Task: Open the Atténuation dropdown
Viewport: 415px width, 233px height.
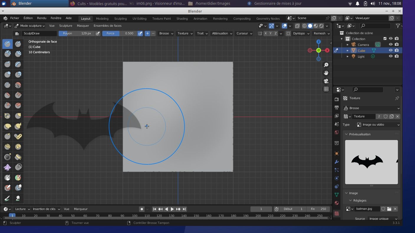Action: tap(222, 34)
